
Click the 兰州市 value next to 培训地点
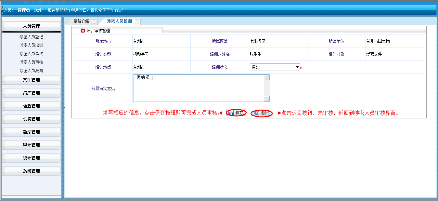(x=139, y=67)
